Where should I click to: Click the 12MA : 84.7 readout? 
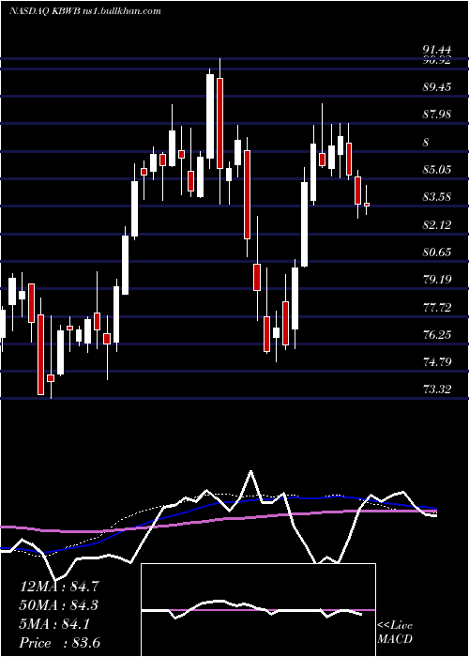59,587
